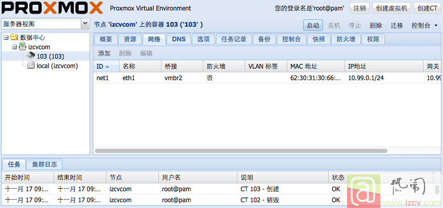The width and height of the screenshot is (443, 208).
Task: Click the 删除 button in the top toolbar
Action: click(x=375, y=25)
